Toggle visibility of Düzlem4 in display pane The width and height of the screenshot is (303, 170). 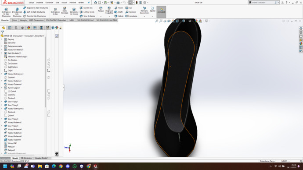pos(49,112)
